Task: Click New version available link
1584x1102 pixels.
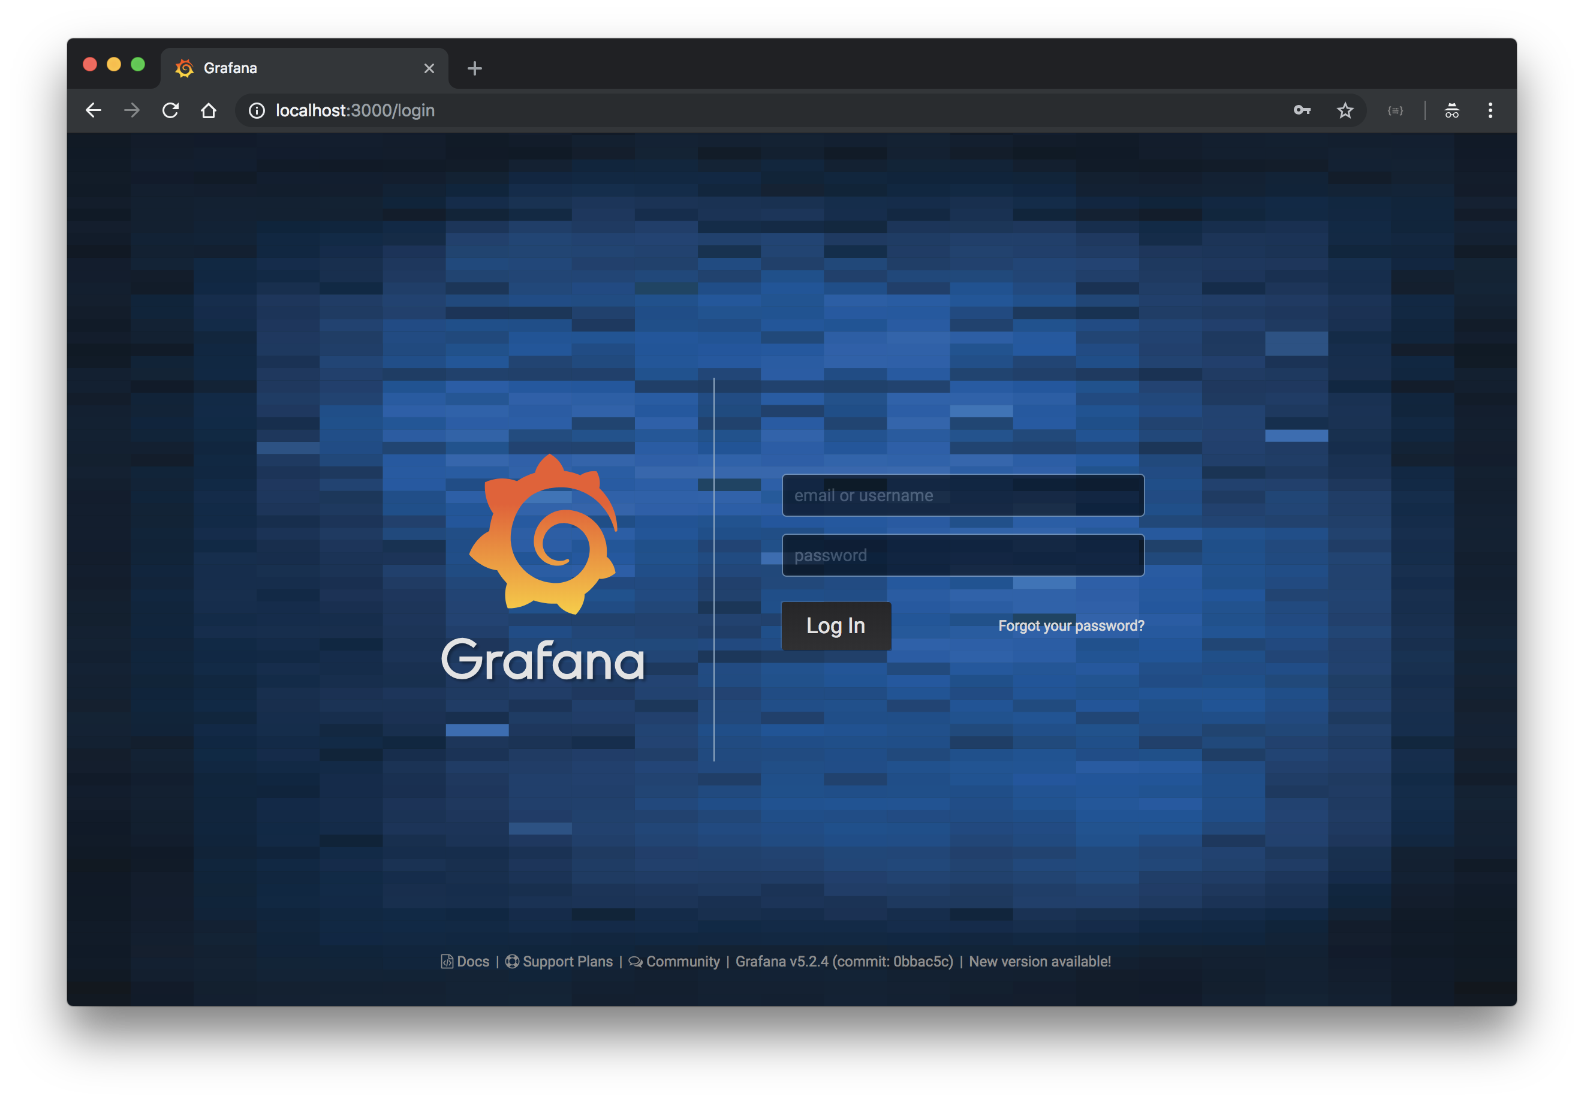Action: tap(1040, 961)
